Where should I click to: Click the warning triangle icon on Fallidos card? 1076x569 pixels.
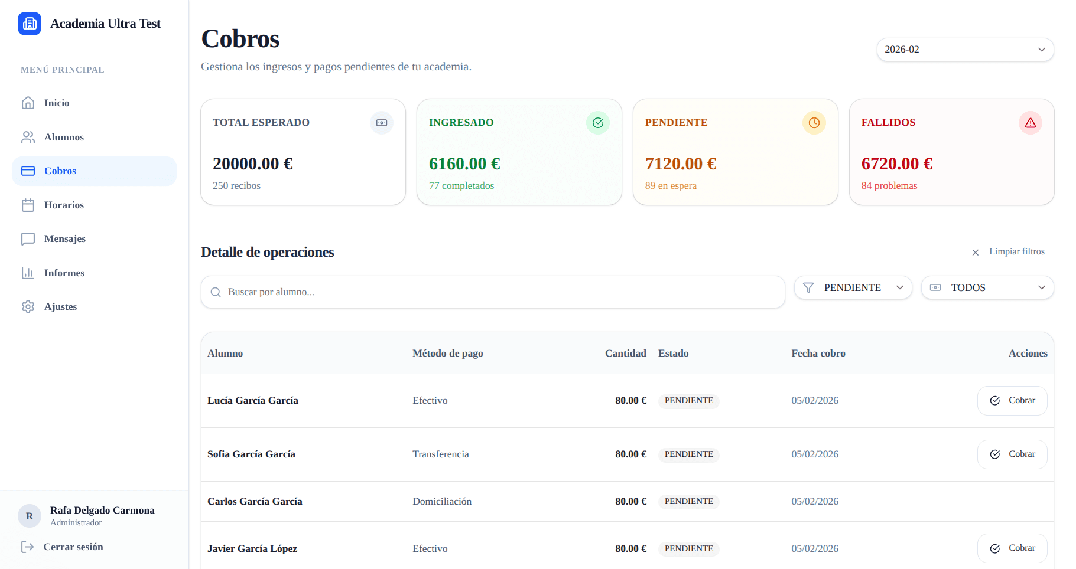click(x=1031, y=123)
